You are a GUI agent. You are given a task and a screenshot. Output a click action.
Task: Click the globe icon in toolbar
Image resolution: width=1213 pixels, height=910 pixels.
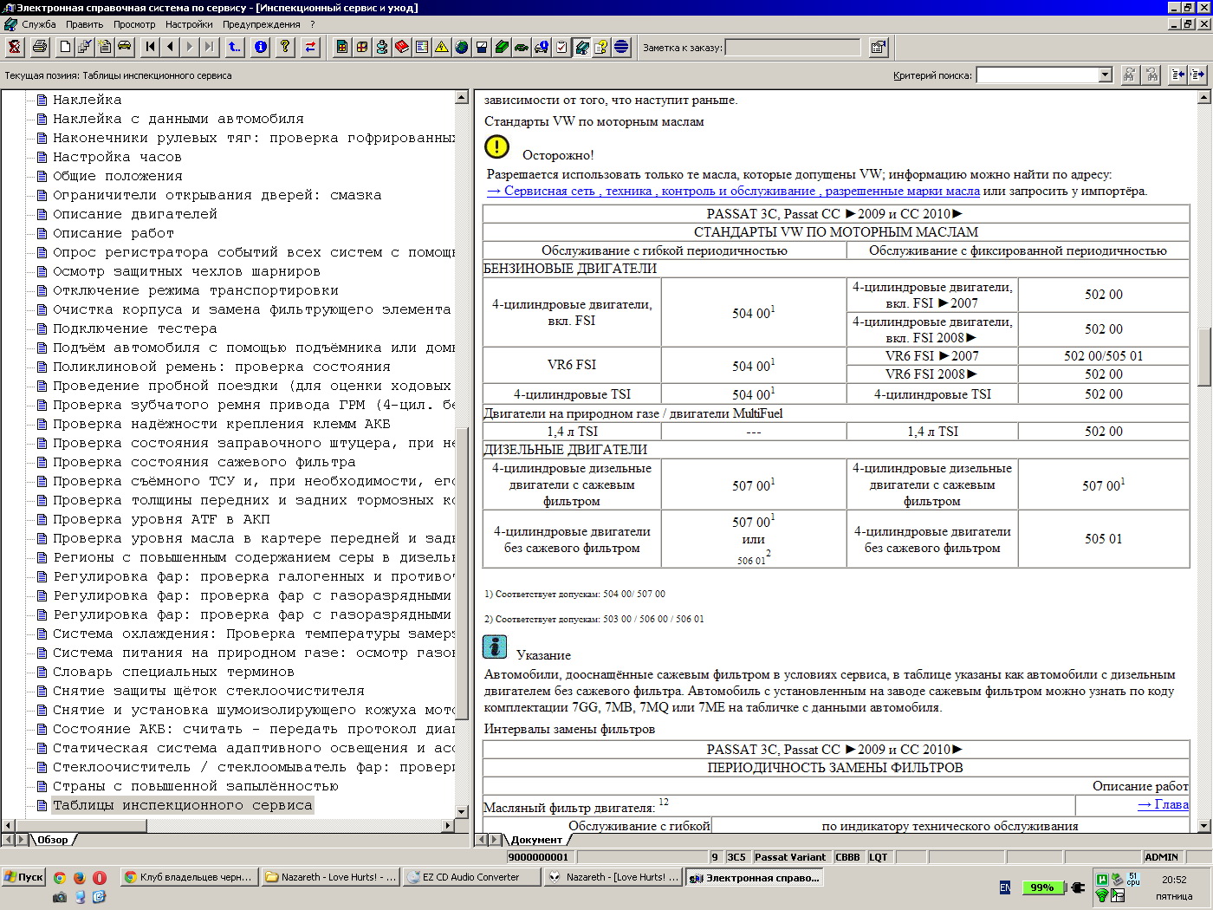point(462,47)
